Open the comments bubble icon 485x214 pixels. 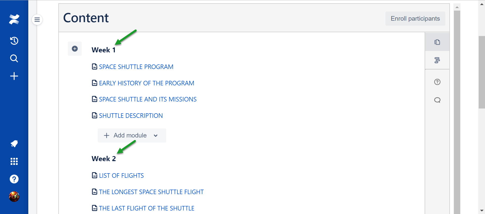(437, 100)
